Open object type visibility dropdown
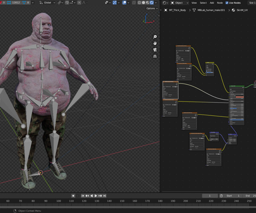Image resolution: width=256 pixels, height=213 pixels. click(x=108, y=3)
